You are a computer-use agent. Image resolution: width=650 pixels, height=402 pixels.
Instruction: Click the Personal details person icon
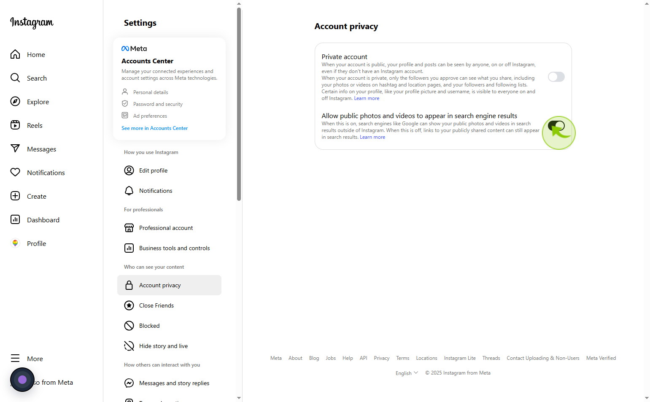[125, 92]
